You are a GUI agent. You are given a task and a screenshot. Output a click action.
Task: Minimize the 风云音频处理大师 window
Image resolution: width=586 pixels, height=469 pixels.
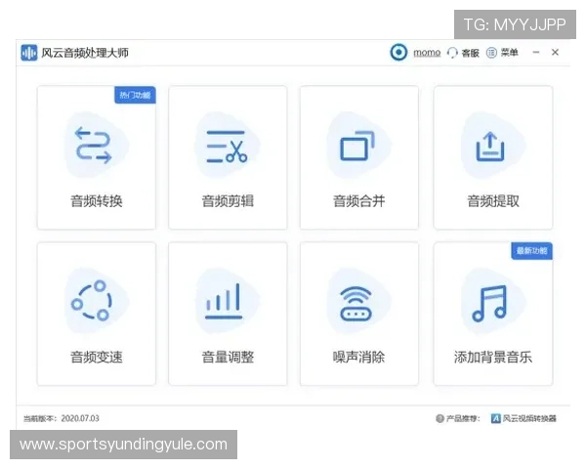tap(536, 53)
